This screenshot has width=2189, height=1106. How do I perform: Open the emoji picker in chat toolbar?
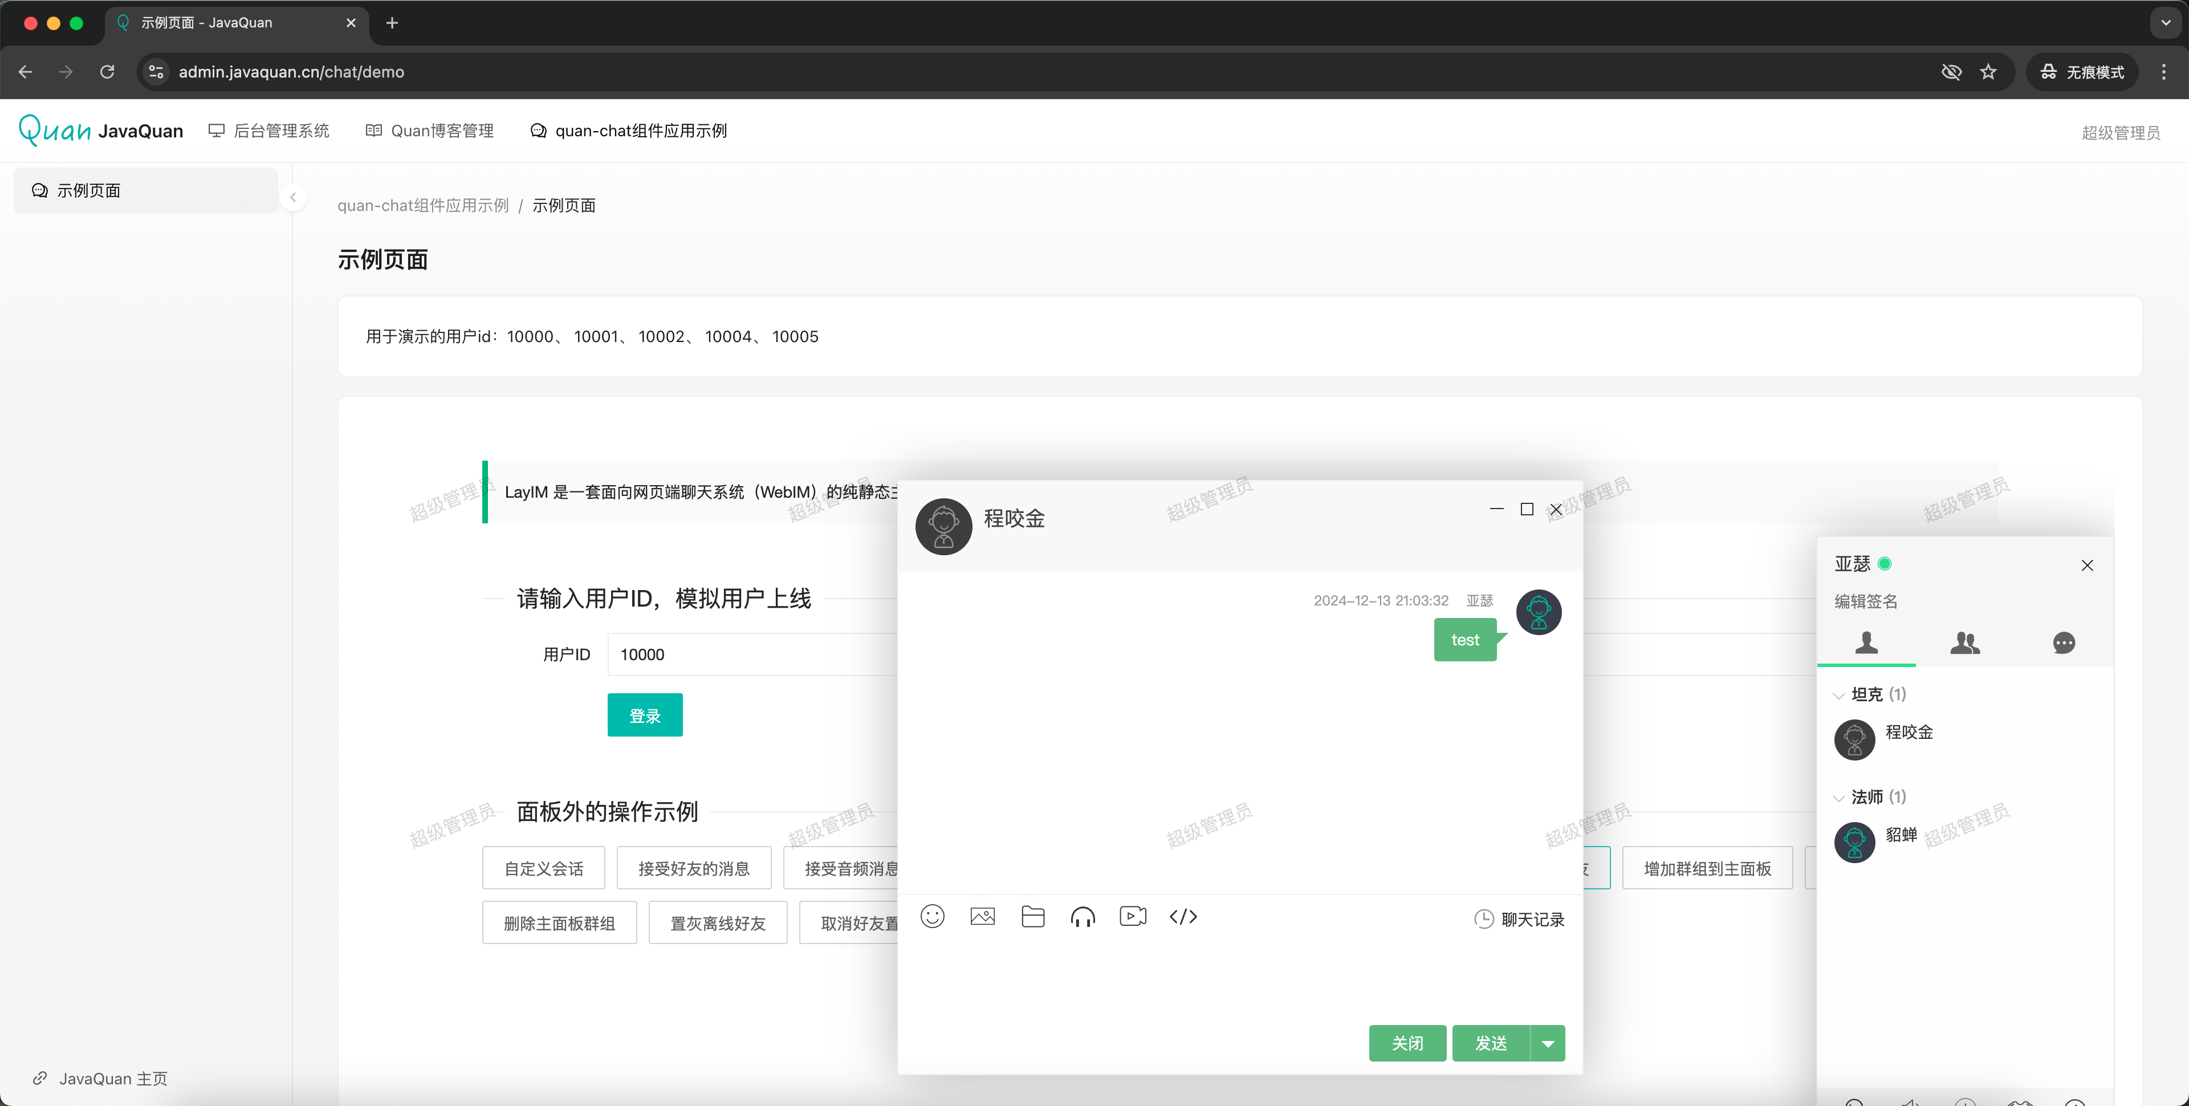point(932,916)
